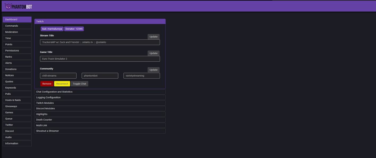Toggle Chat with the grey button
Viewport: 376px width, 158px height.
(79, 84)
